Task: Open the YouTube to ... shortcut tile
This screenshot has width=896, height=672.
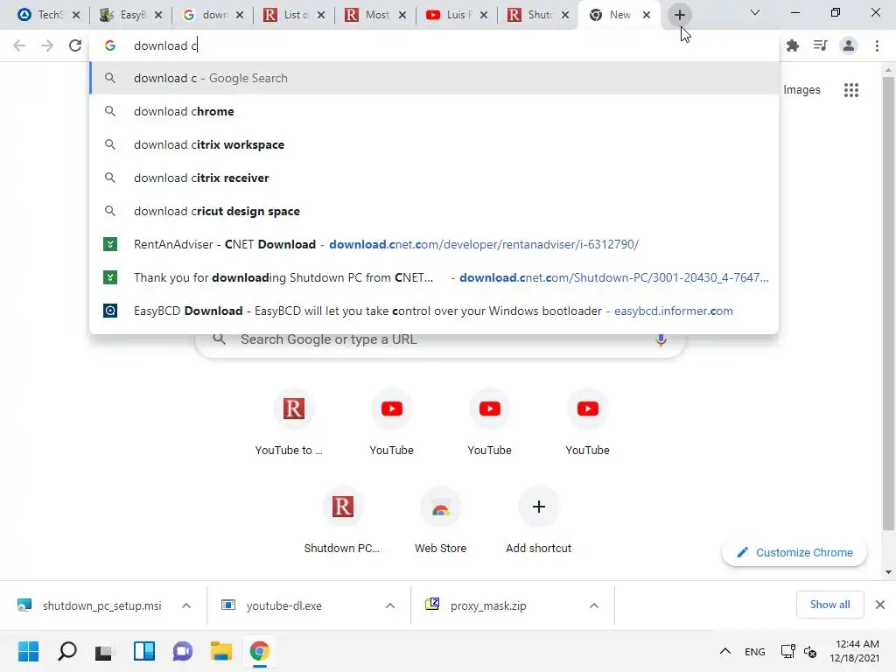Action: 293,422
